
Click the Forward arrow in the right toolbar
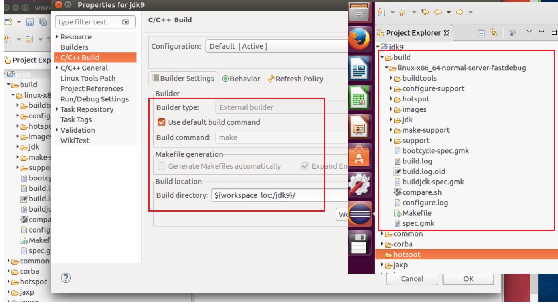[459, 12]
